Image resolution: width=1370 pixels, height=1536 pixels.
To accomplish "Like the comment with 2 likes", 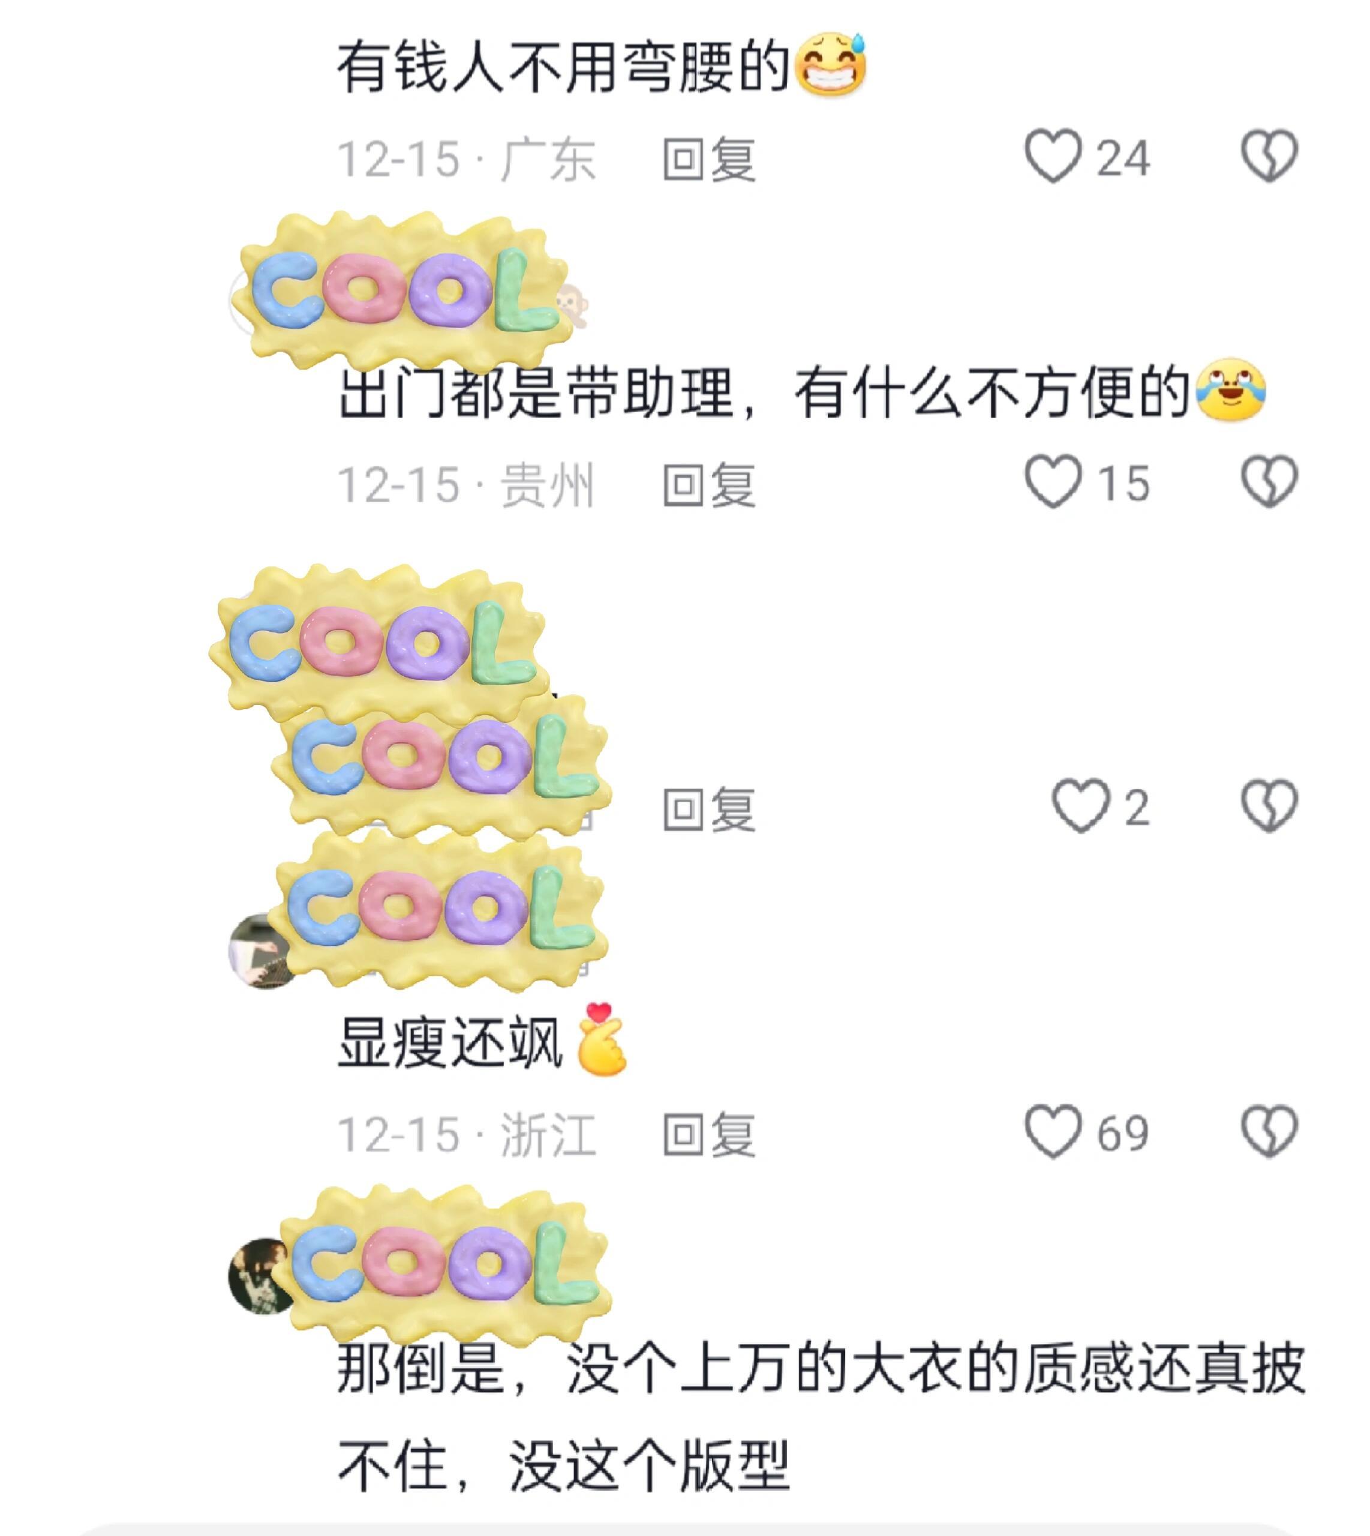I will [x=1080, y=806].
